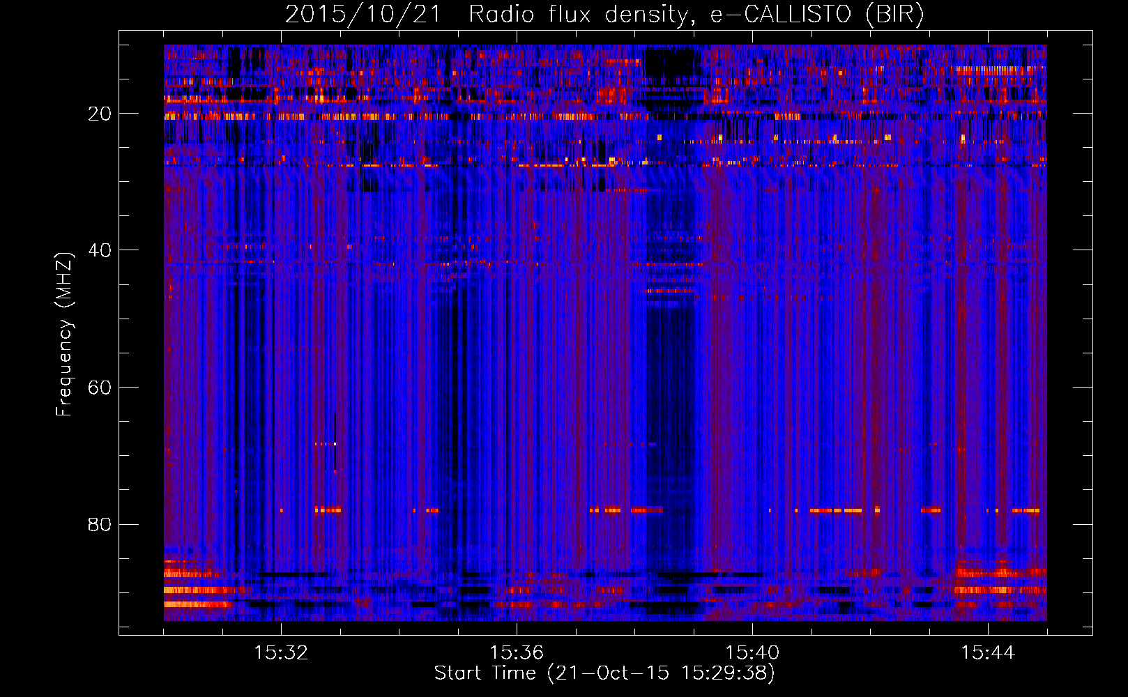1128x697 pixels.
Task: Click the 40 MHz frequency tick label
Action: click(x=100, y=250)
